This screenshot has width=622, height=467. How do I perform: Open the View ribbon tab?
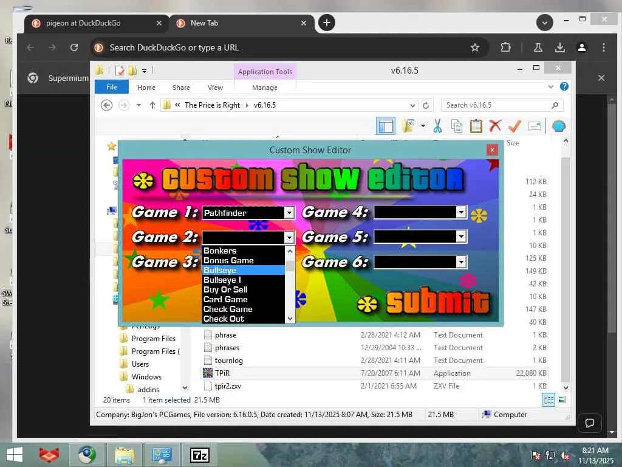coord(216,88)
